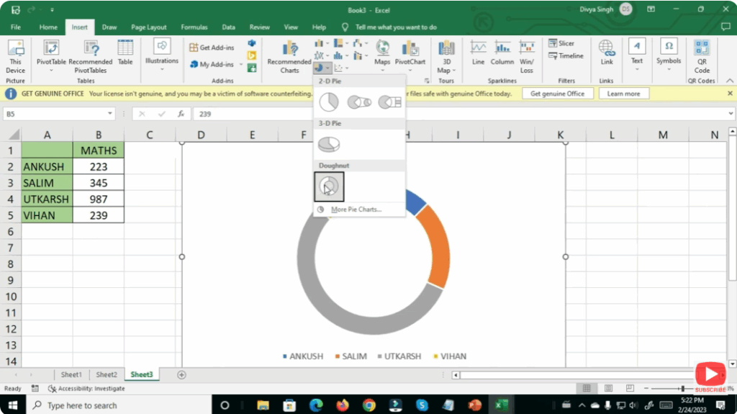Select the Bar of Pie chart

coord(389,102)
